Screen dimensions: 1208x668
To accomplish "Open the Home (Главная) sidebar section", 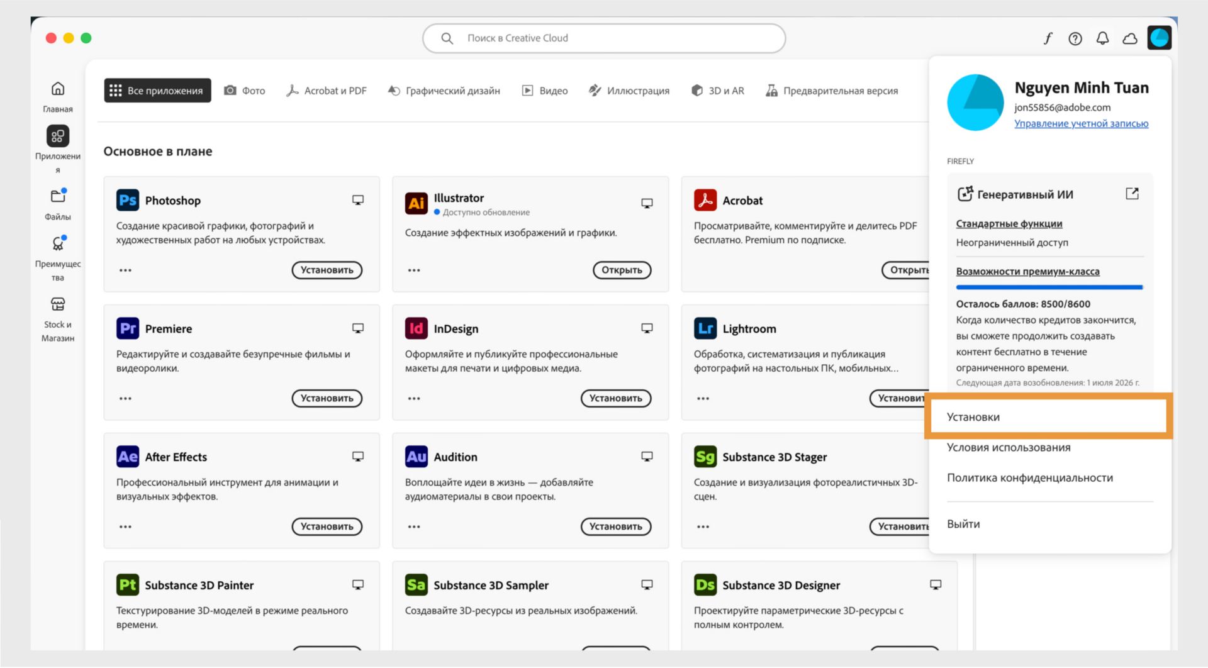I will pyautogui.click(x=57, y=96).
